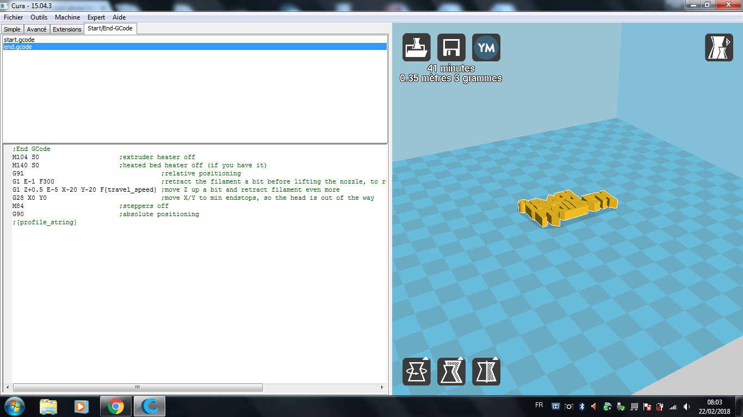Select the Mirror tool icon
The height and width of the screenshot is (417, 743).
pyautogui.click(x=486, y=372)
